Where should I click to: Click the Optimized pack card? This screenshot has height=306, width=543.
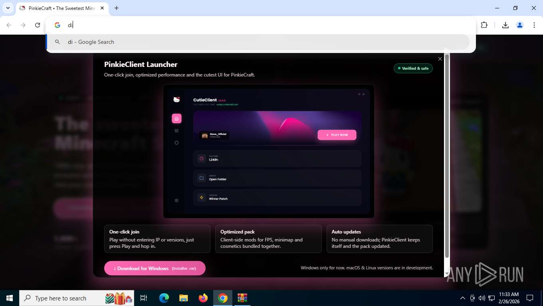(x=268, y=239)
